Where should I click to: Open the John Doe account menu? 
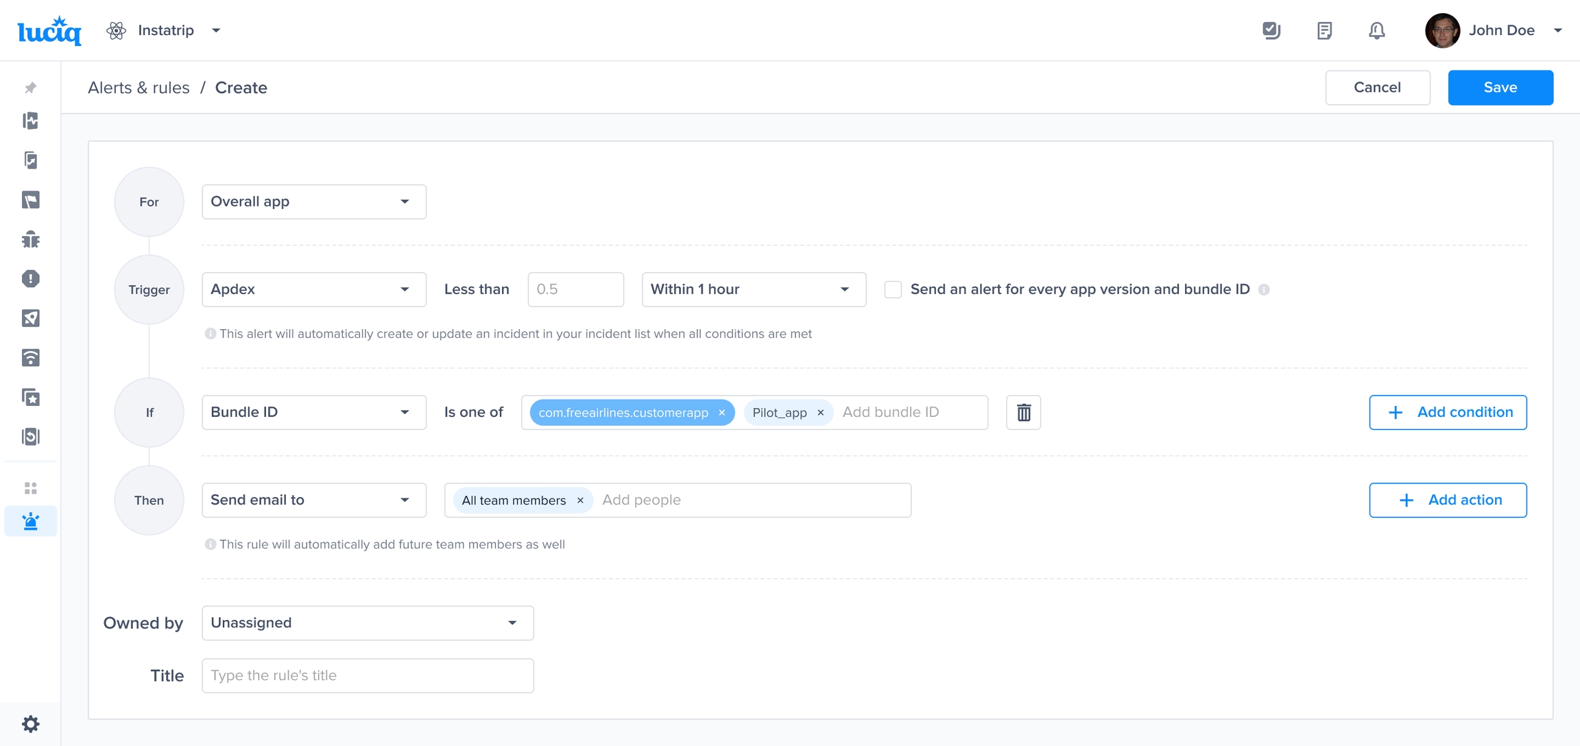pyautogui.click(x=1500, y=30)
